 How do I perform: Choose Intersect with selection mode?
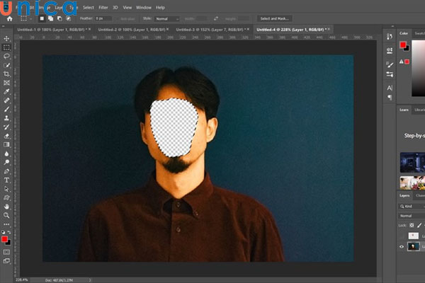pyautogui.click(x=69, y=18)
